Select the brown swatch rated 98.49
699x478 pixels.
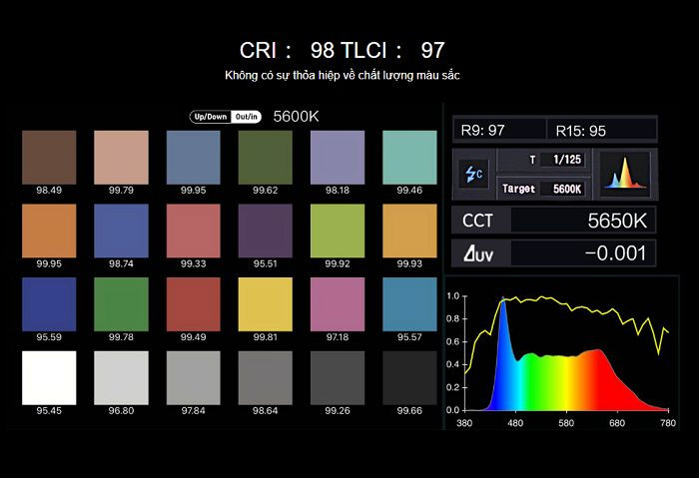pos(49,157)
